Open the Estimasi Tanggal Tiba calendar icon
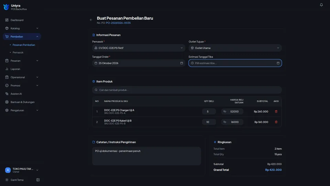Viewport: 330px width, 186px height. pyautogui.click(x=278, y=63)
